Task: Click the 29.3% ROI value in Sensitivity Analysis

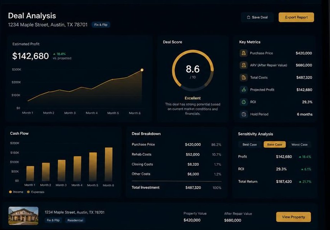Action: point(281,169)
